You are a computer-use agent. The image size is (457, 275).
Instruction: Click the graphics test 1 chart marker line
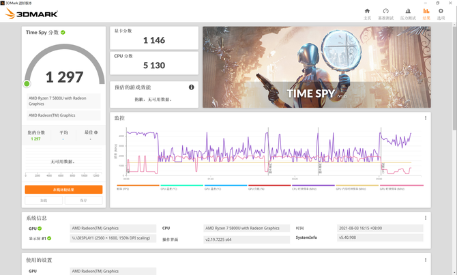pos(269,151)
